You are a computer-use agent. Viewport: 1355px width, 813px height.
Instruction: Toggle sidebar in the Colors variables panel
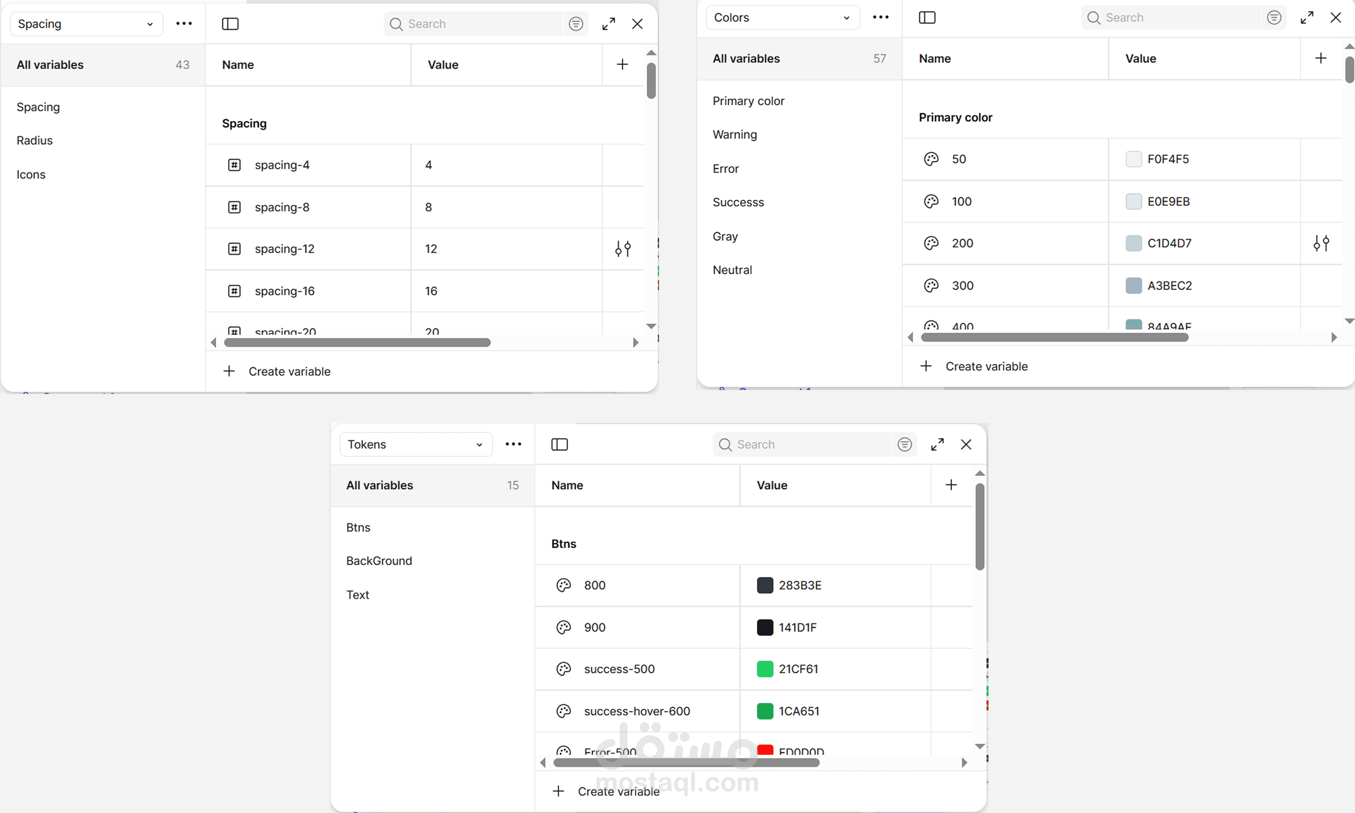[927, 17]
